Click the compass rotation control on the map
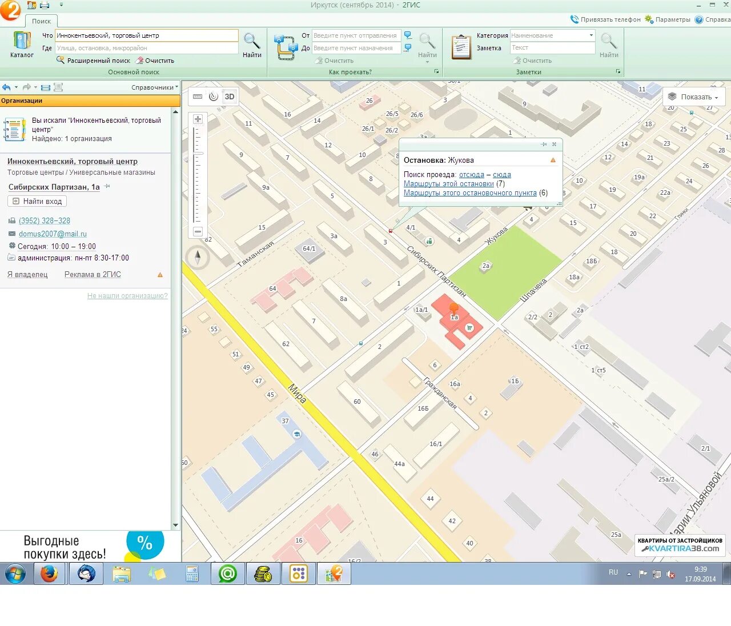731x626 pixels. [x=198, y=257]
